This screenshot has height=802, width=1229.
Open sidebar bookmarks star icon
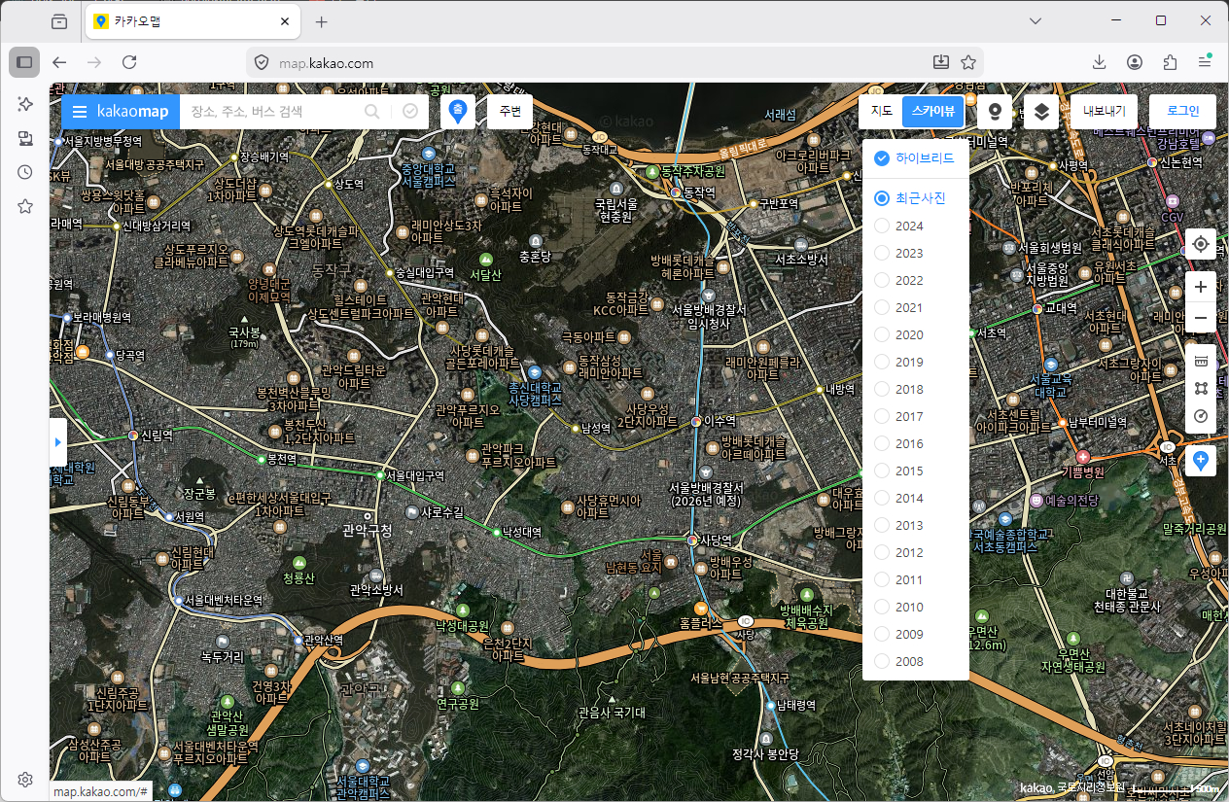(x=25, y=206)
